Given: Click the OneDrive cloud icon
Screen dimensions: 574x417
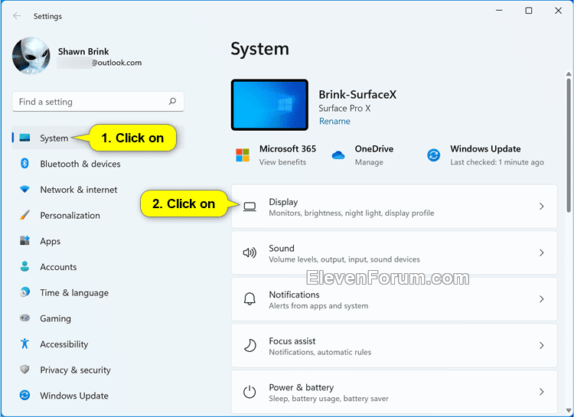Looking at the screenshot, I should [338, 155].
